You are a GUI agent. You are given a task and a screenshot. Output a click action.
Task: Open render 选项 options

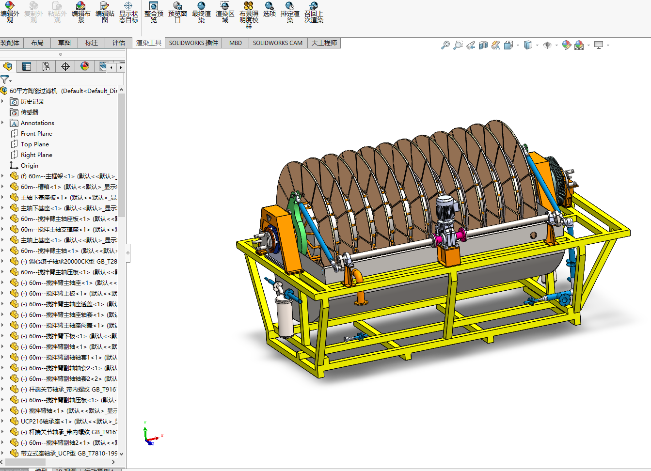point(270,9)
